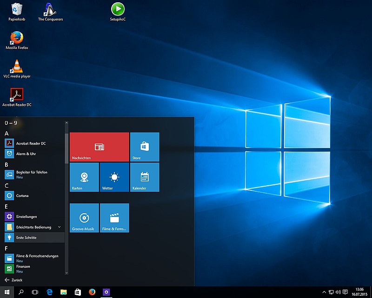Click the Windows Start button

pyautogui.click(x=7, y=292)
